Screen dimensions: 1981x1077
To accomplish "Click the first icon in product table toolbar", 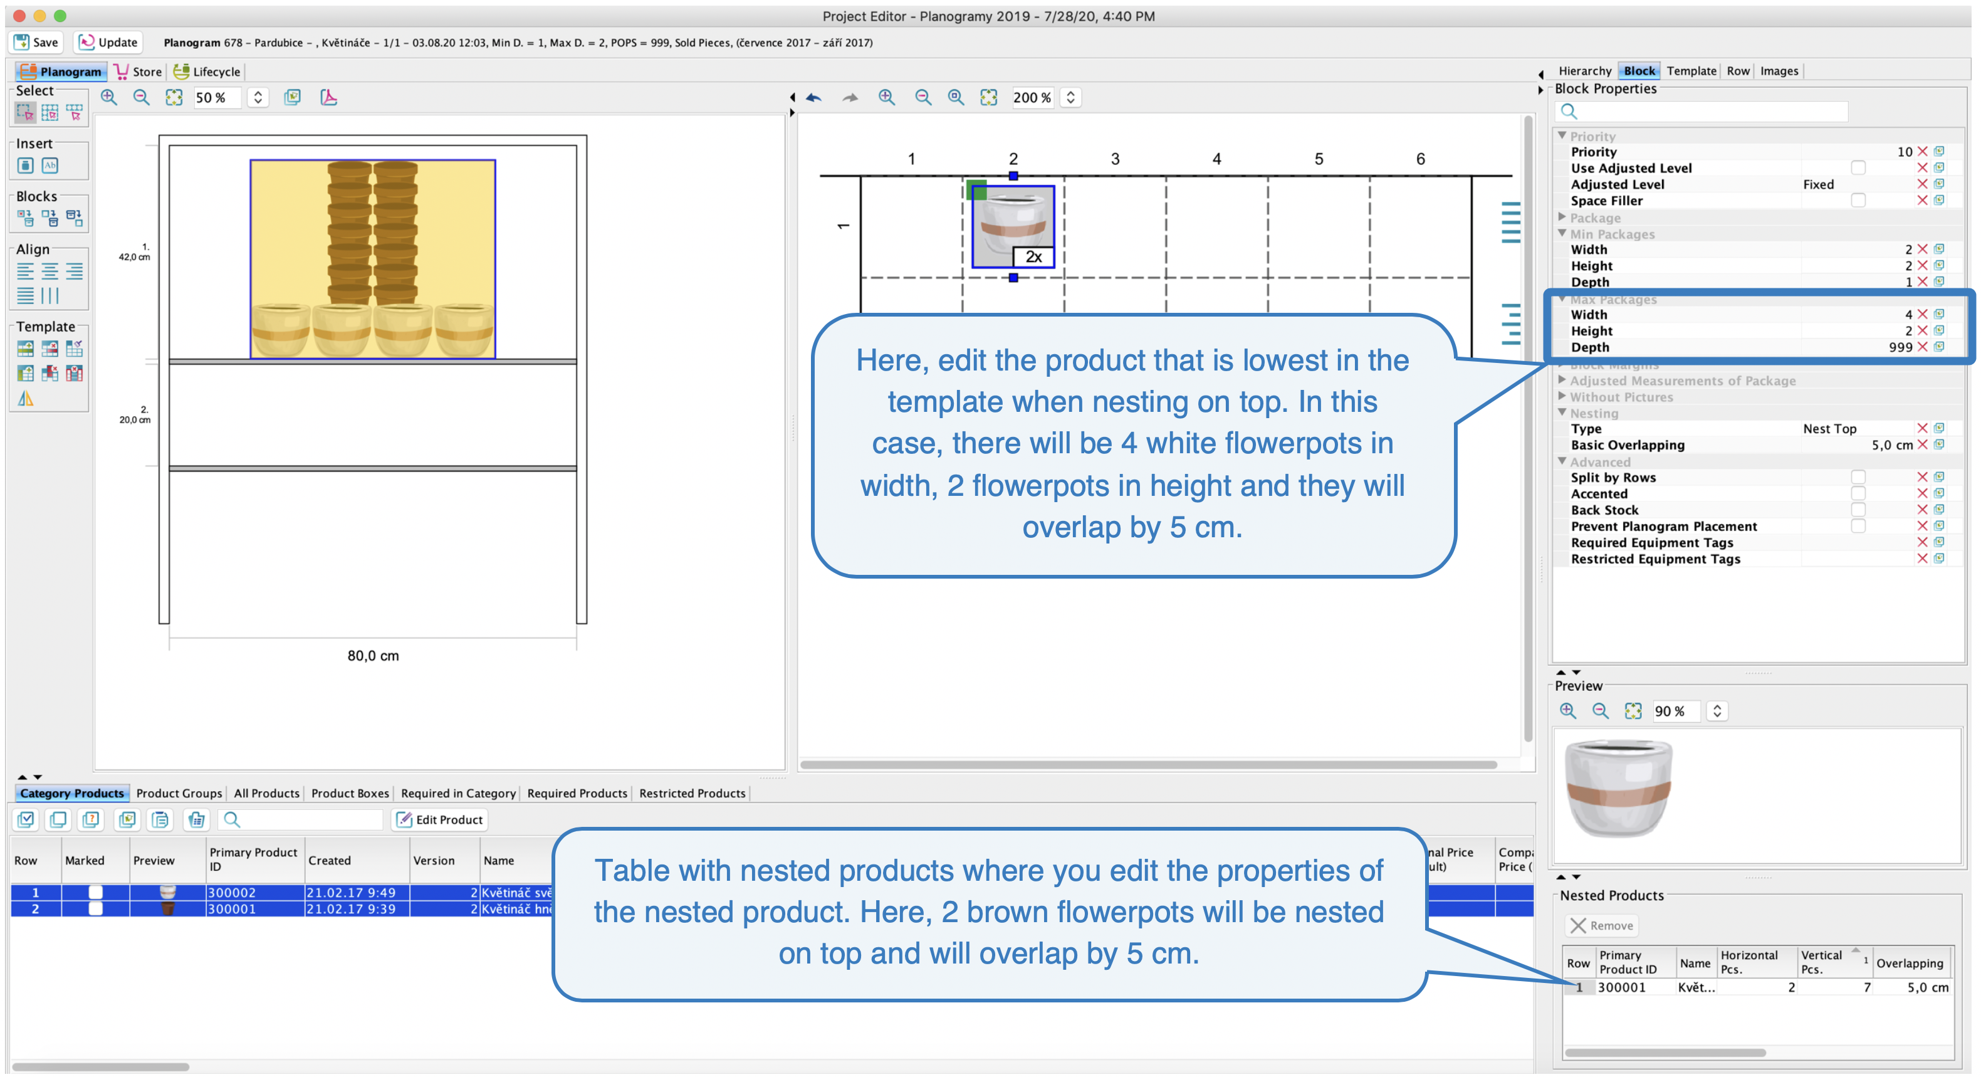I will (25, 820).
